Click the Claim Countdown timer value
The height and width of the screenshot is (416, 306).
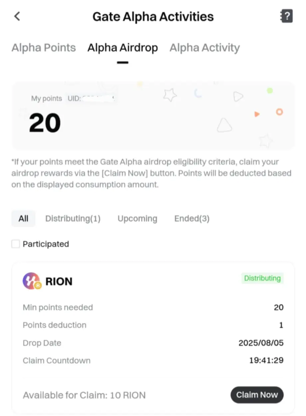(266, 360)
